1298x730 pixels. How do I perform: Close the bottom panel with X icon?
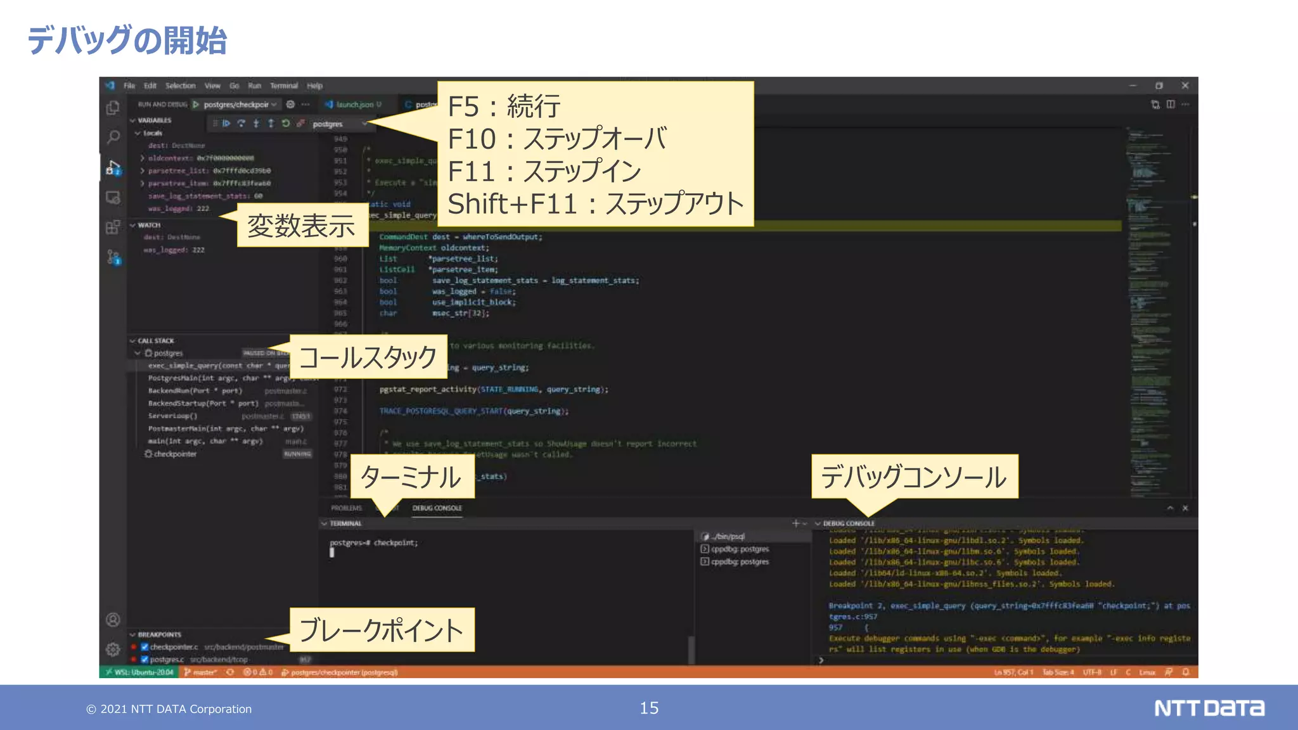point(1185,508)
